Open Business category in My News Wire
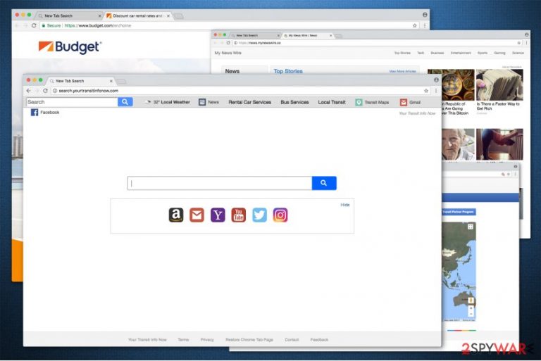541x361 pixels. pyautogui.click(x=437, y=53)
